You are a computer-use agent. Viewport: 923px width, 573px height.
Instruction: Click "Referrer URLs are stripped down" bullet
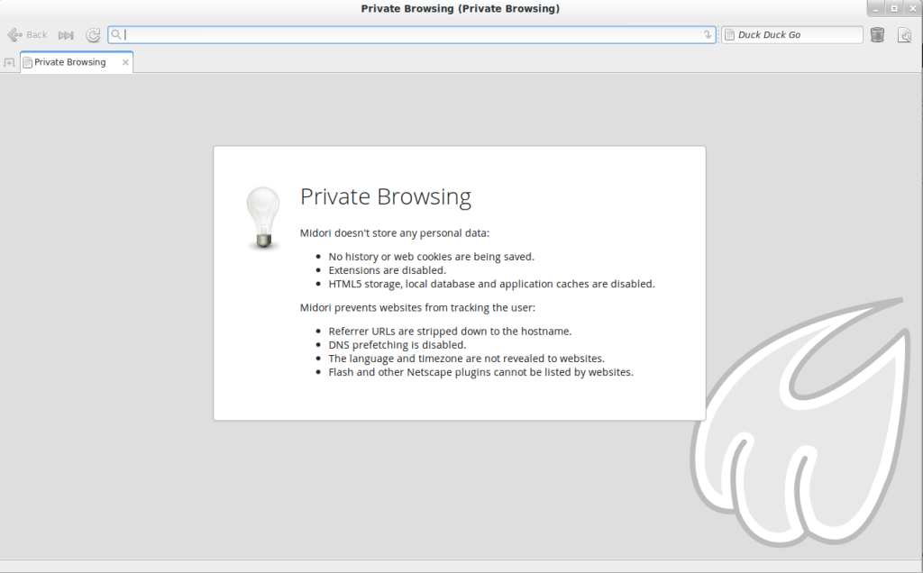point(450,332)
